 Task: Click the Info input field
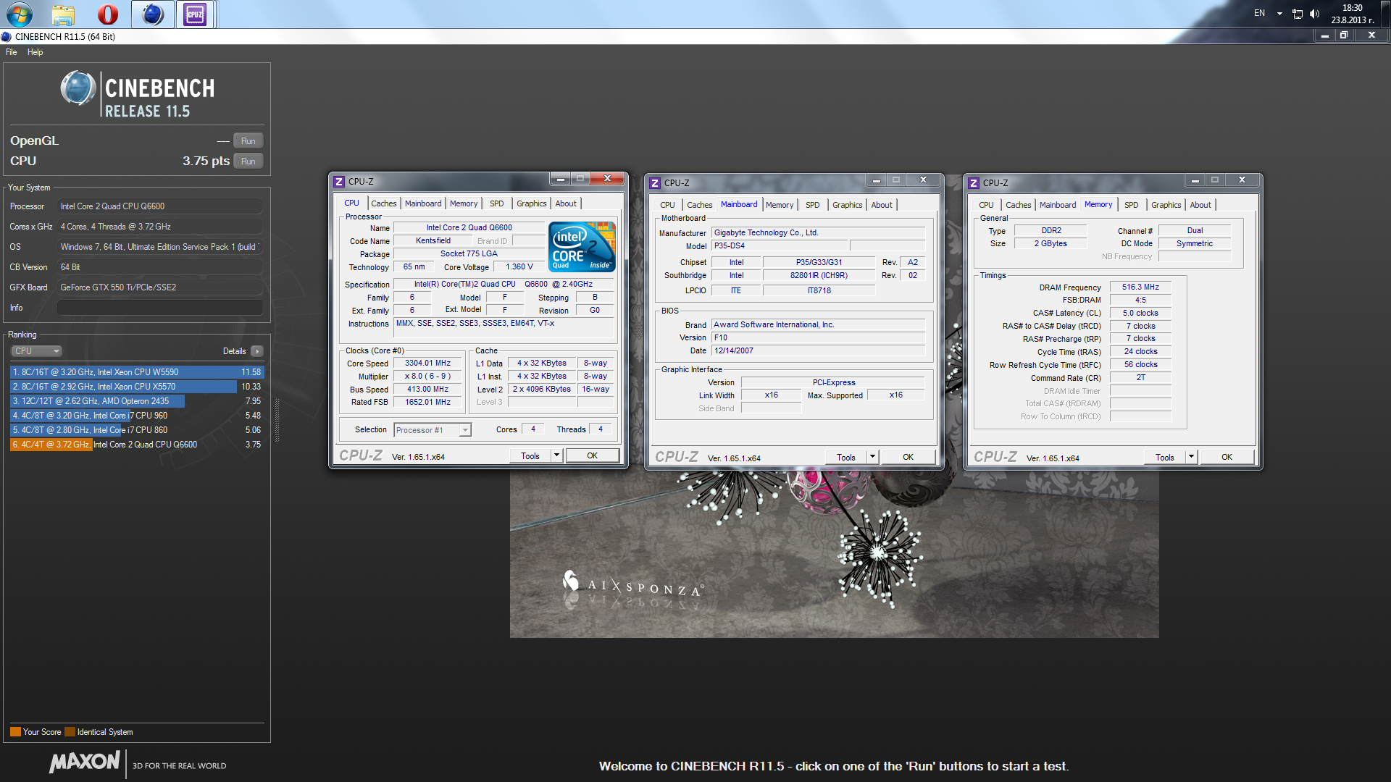click(160, 308)
